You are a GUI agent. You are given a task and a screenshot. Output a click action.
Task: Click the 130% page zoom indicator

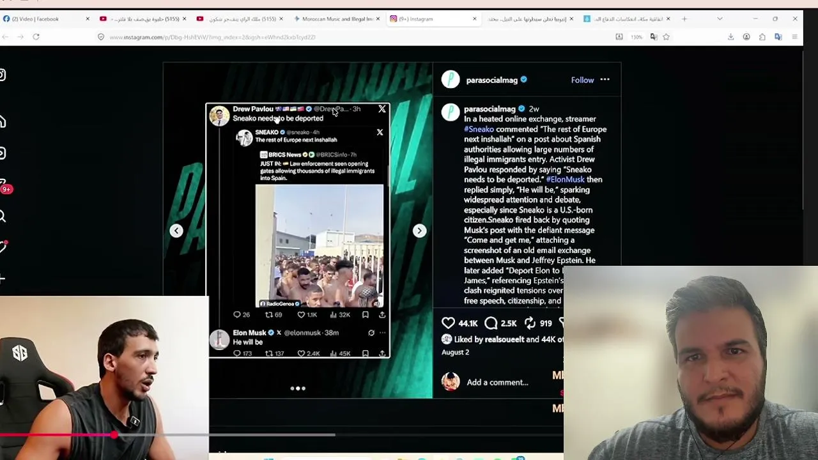point(637,37)
